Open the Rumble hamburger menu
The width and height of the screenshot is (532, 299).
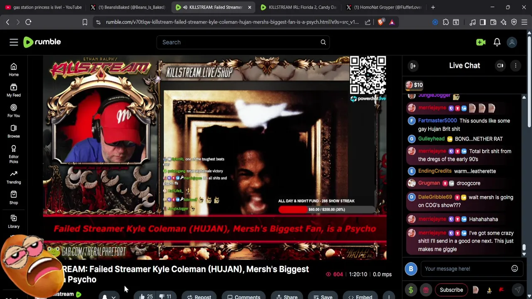14,42
